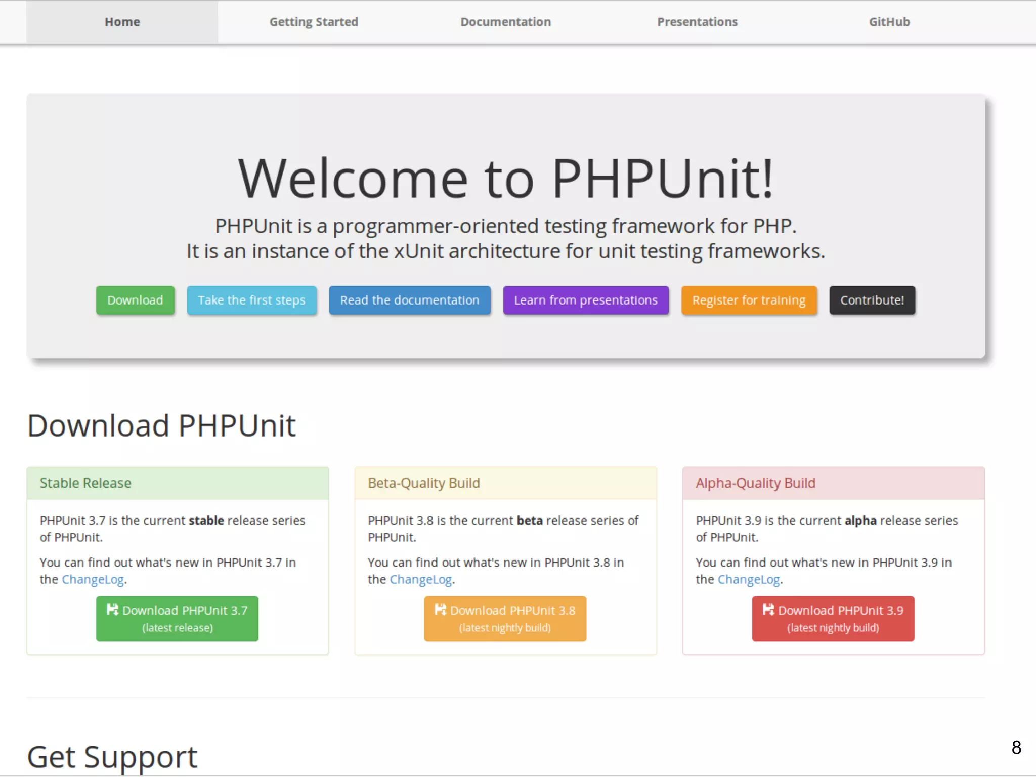Open ChangeLog link under Stable Release

93,579
